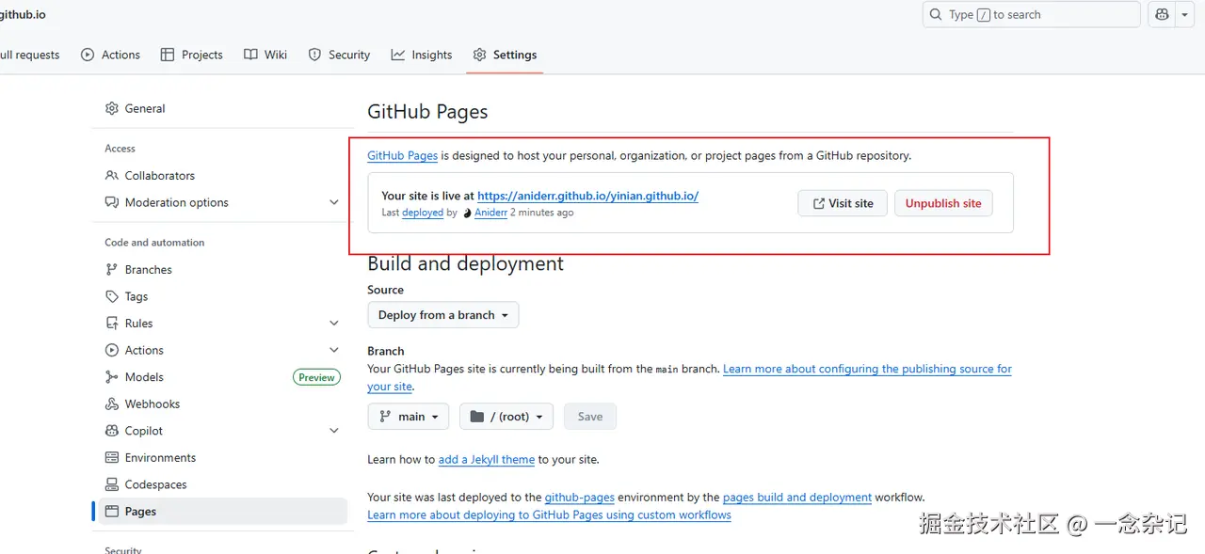This screenshot has width=1205, height=554.
Task: Expand the dropdown arrow beside Copilot header icon
Action: pos(1184,14)
